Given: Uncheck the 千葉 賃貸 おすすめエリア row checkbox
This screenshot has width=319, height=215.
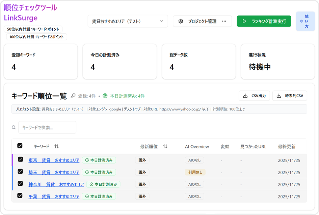Looking at the screenshot, I should click(20, 195).
